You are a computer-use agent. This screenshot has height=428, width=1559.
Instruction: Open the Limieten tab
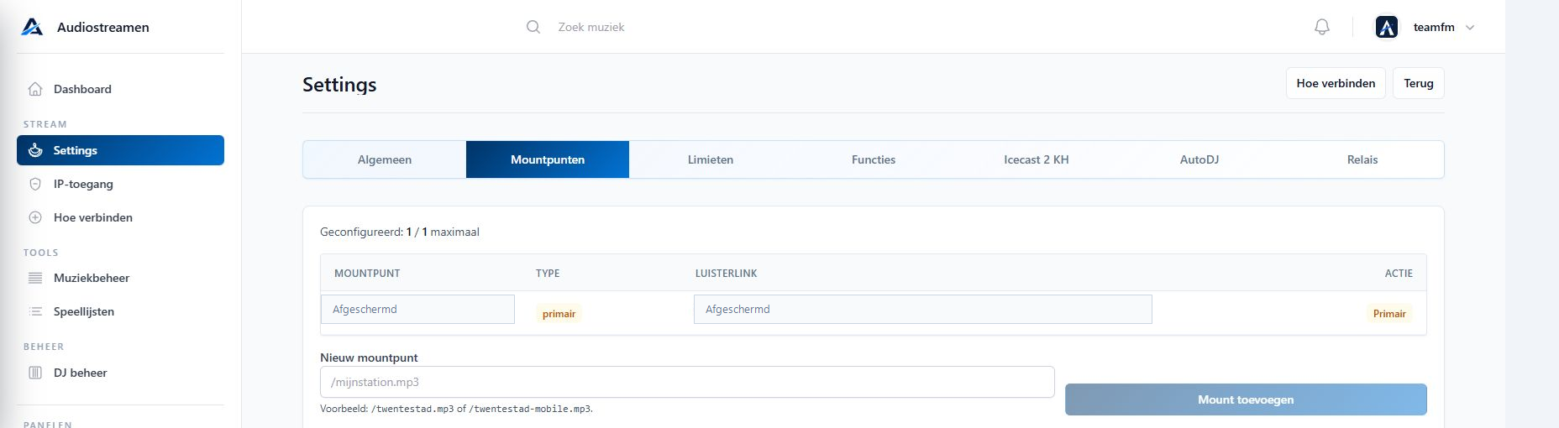coord(711,159)
